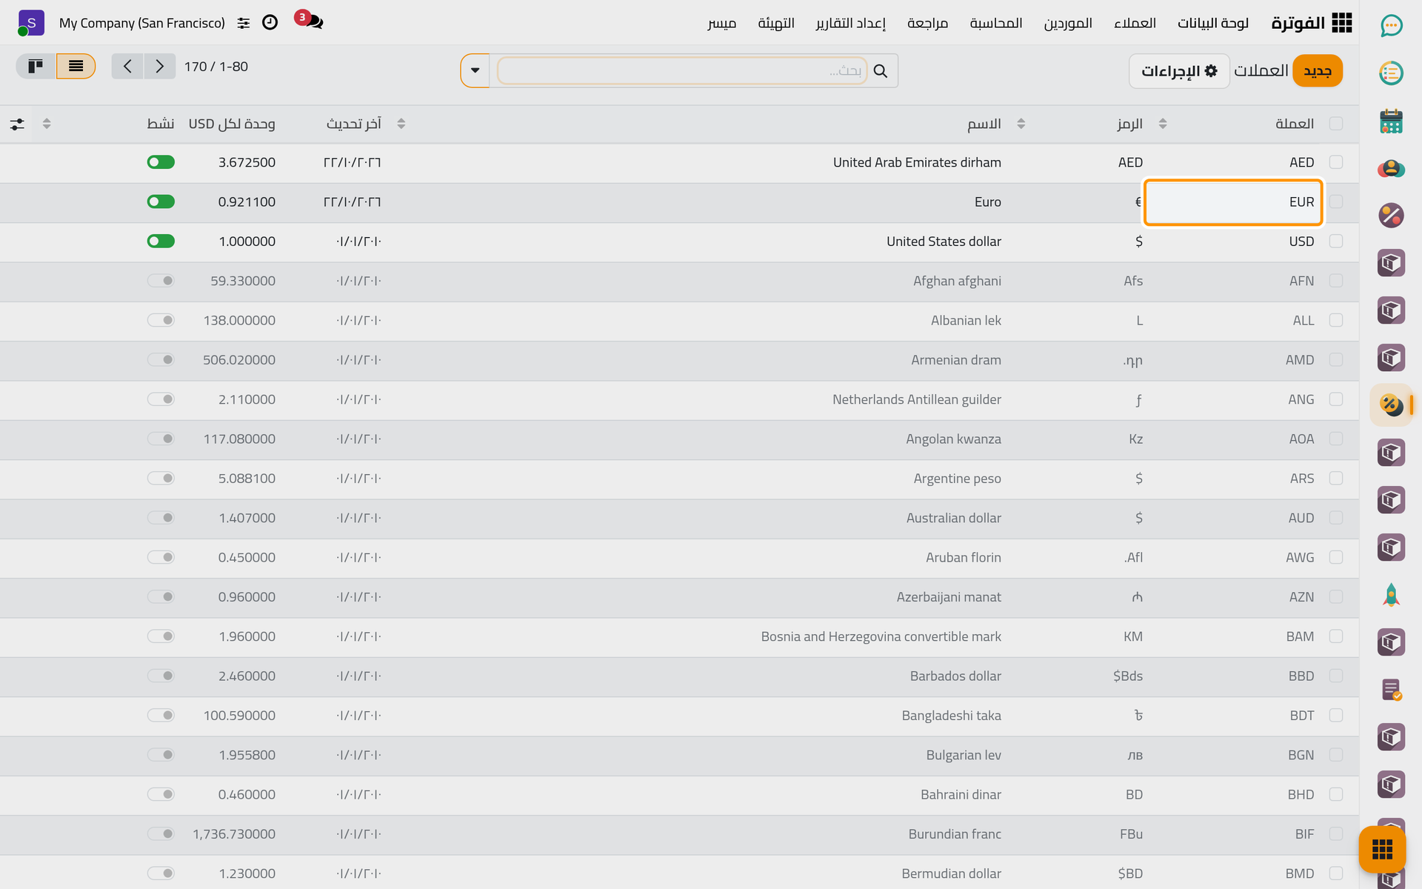Open the Discuss chat bubble icon in sidebar
The image size is (1422, 889).
[x=1391, y=26]
